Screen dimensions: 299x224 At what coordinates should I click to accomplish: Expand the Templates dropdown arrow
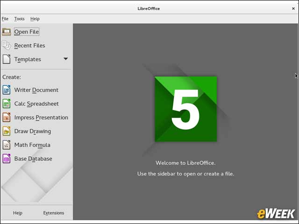tap(65, 59)
